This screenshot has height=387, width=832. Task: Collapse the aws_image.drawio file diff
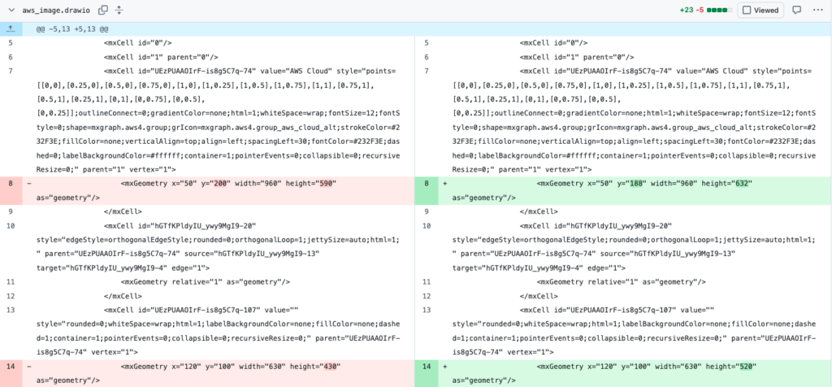[10, 11]
